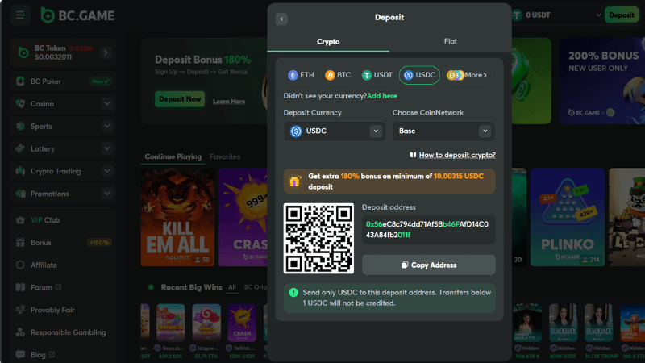Switch to the Crypto tab
This screenshot has width=645, height=363.
[x=328, y=42]
